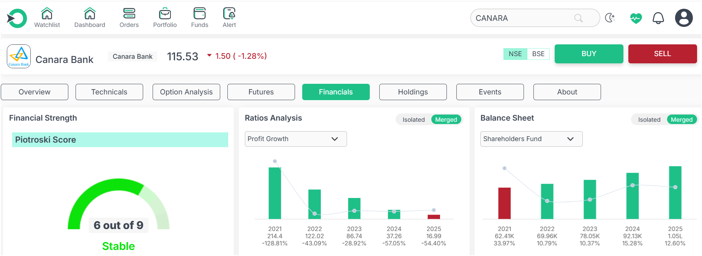Click the 2023 Shareholders Fund bar
Image resolution: width=702 pixels, height=256 pixels.
point(590,199)
